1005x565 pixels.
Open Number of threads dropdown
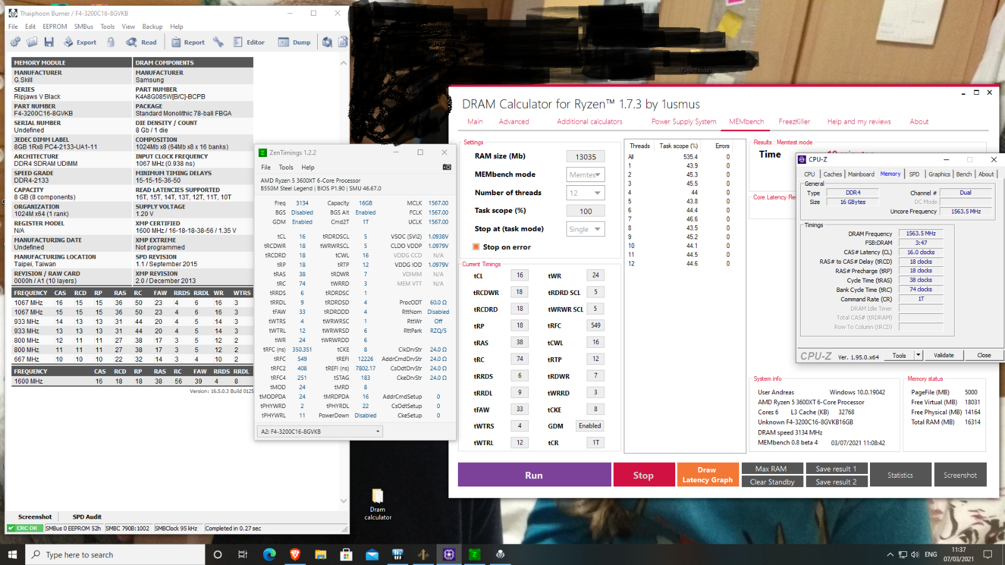coord(585,193)
